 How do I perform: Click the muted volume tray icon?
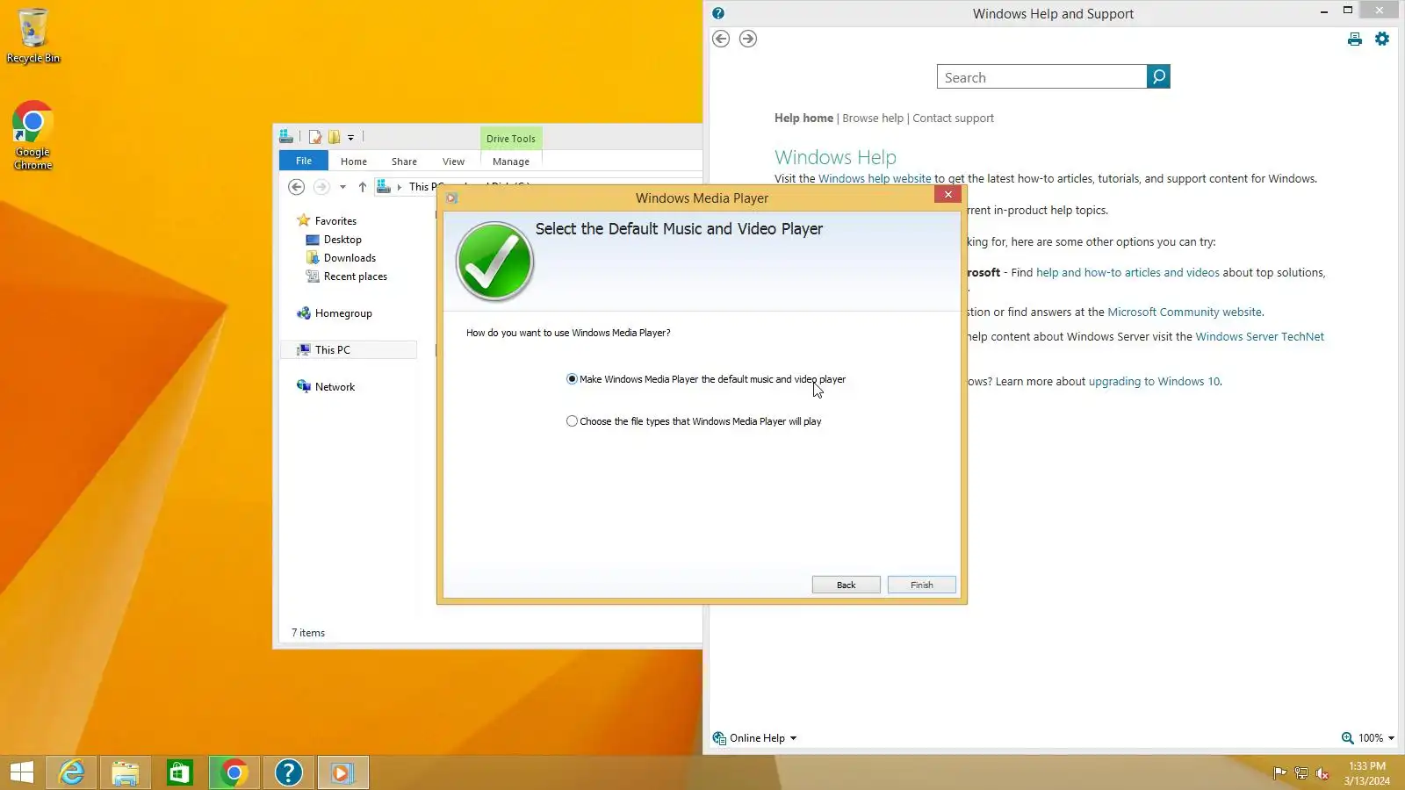[1322, 773]
